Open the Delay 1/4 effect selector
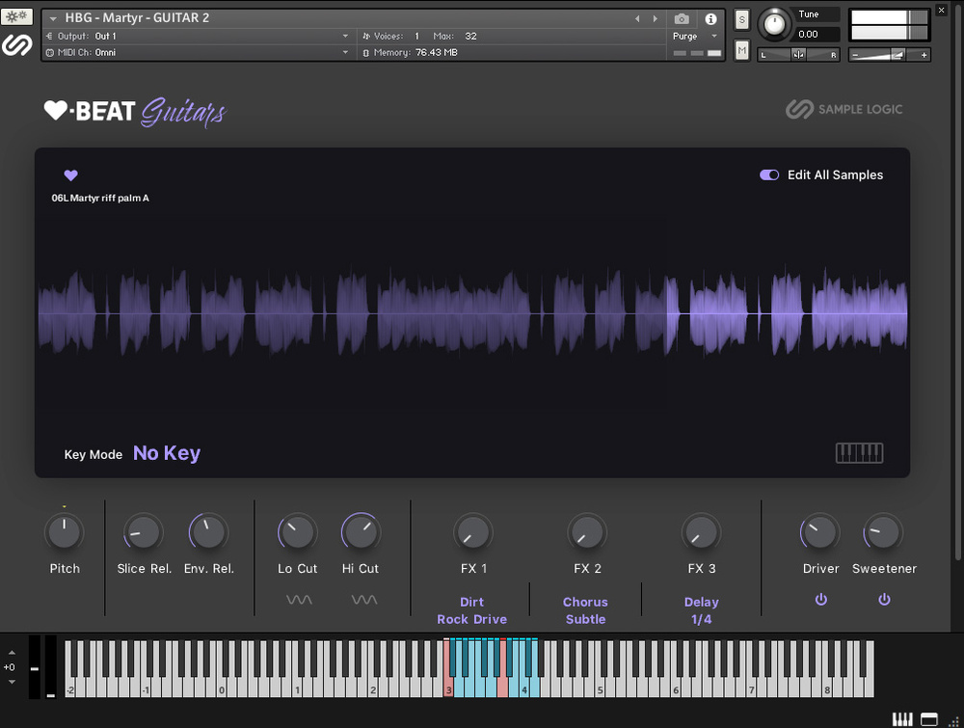Screen dimensions: 964x728 (x=702, y=610)
